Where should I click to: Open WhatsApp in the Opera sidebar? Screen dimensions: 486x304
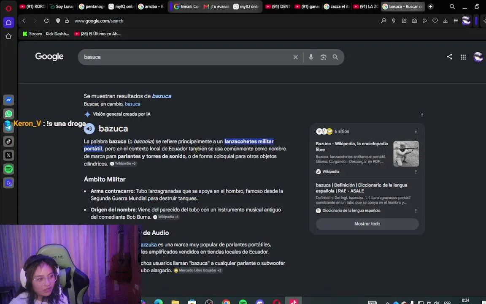(x=9, y=114)
